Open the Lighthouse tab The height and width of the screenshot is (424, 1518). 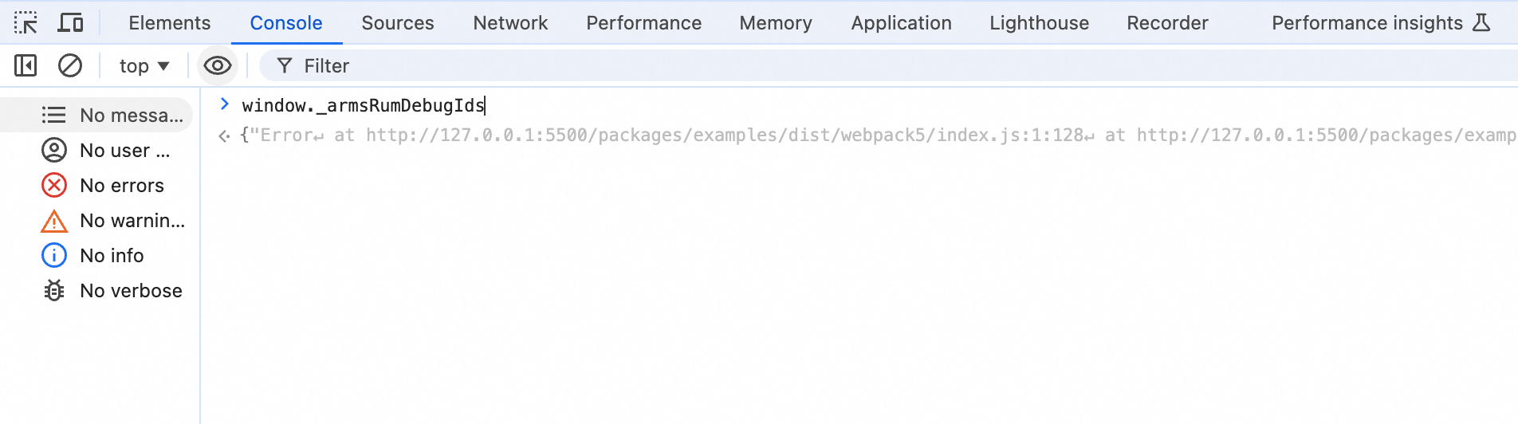point(1039,23)
